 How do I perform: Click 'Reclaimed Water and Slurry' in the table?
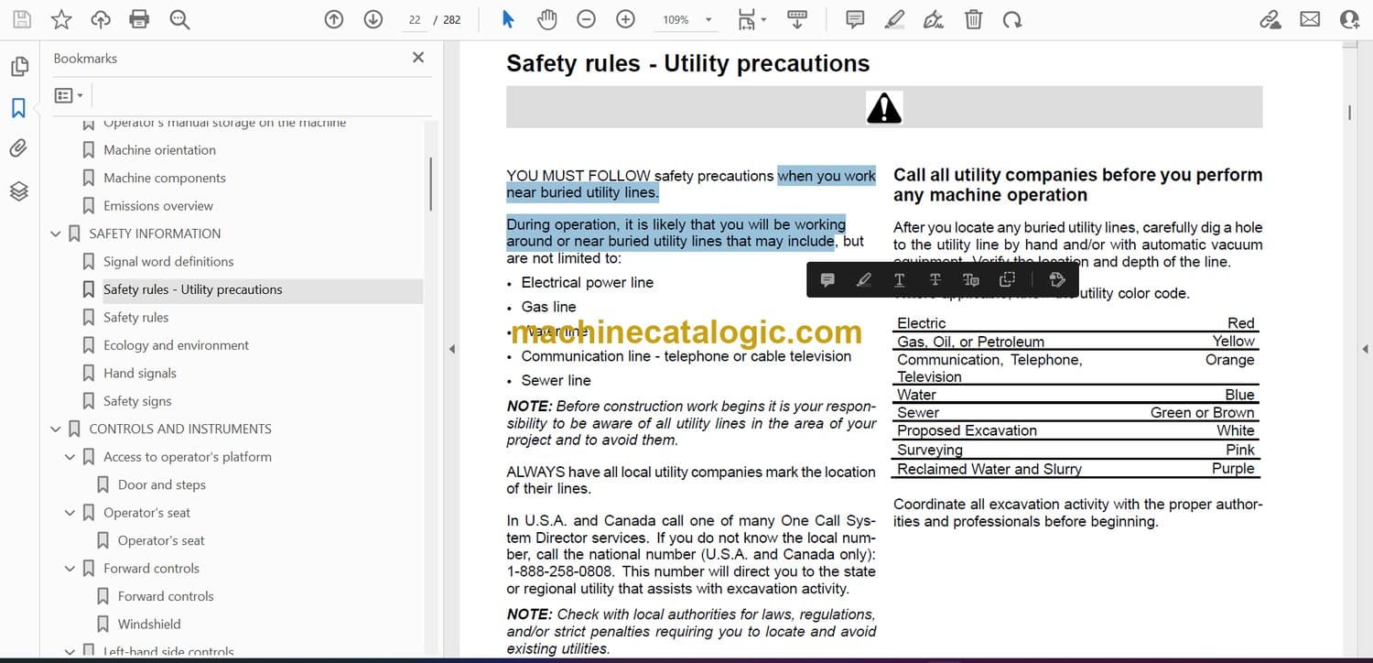[x=989, y=469]
